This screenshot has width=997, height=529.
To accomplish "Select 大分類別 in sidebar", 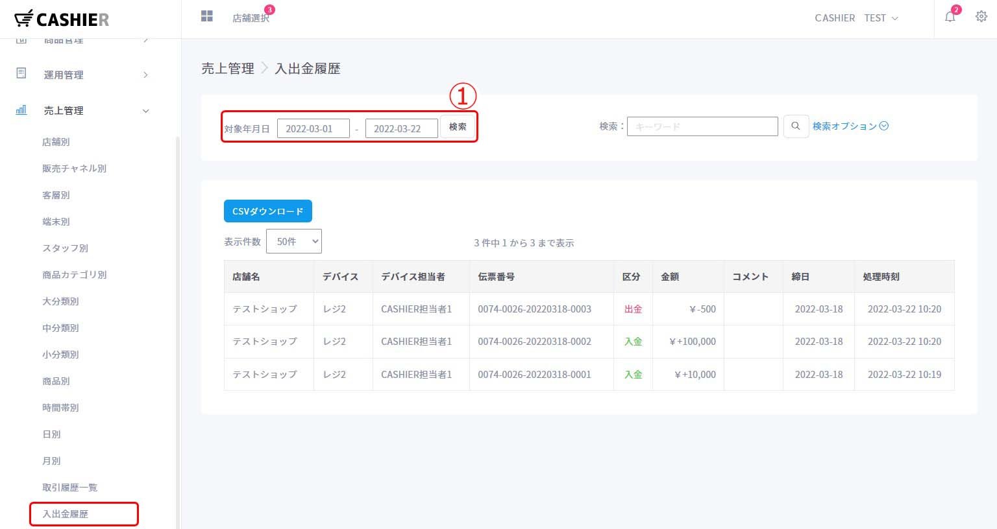I will [x=60, y=301].
